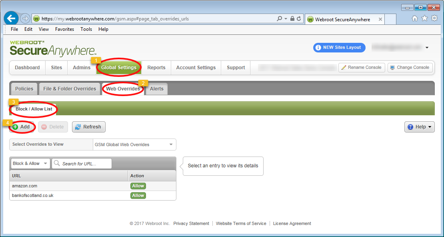Click the Change Console button

tap(410, 68)
